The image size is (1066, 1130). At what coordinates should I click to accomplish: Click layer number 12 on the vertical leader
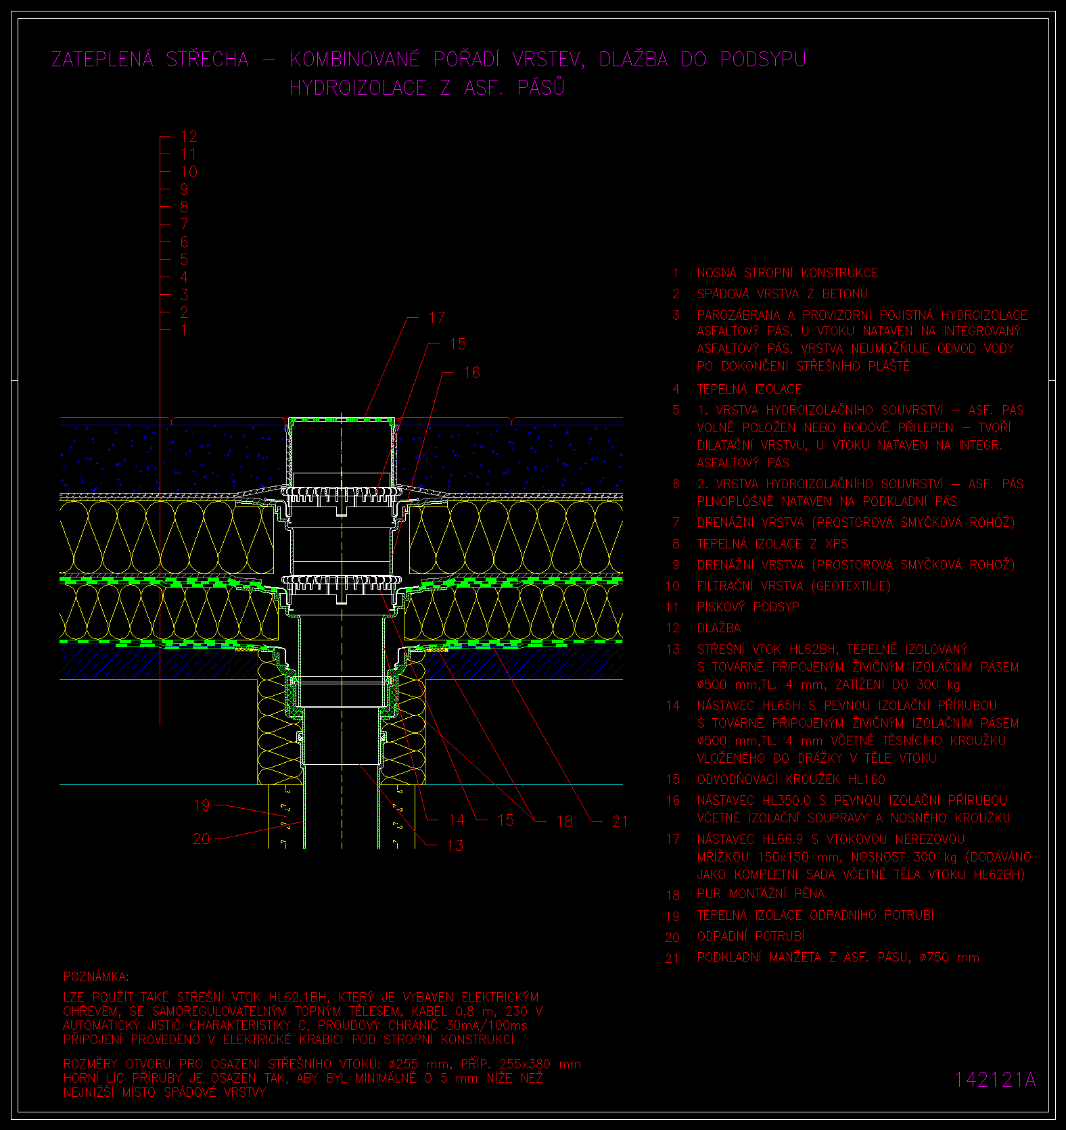pyautogui.click(x=189, y=137)
